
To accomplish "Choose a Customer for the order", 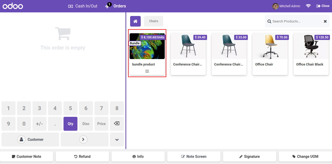I will pos(30,140).
